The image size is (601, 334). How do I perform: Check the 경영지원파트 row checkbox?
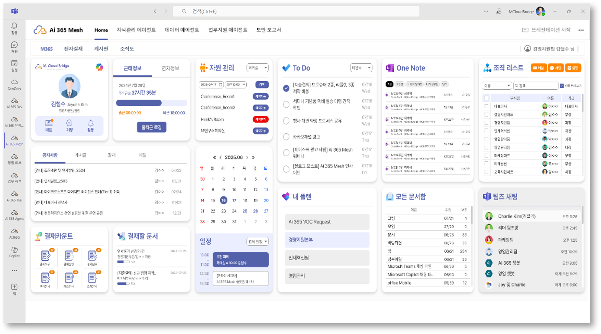coord(486,115)
